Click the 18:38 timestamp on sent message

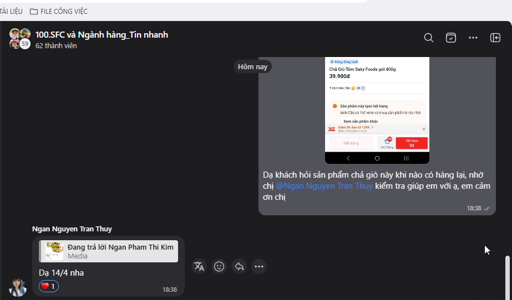point(474,208)
